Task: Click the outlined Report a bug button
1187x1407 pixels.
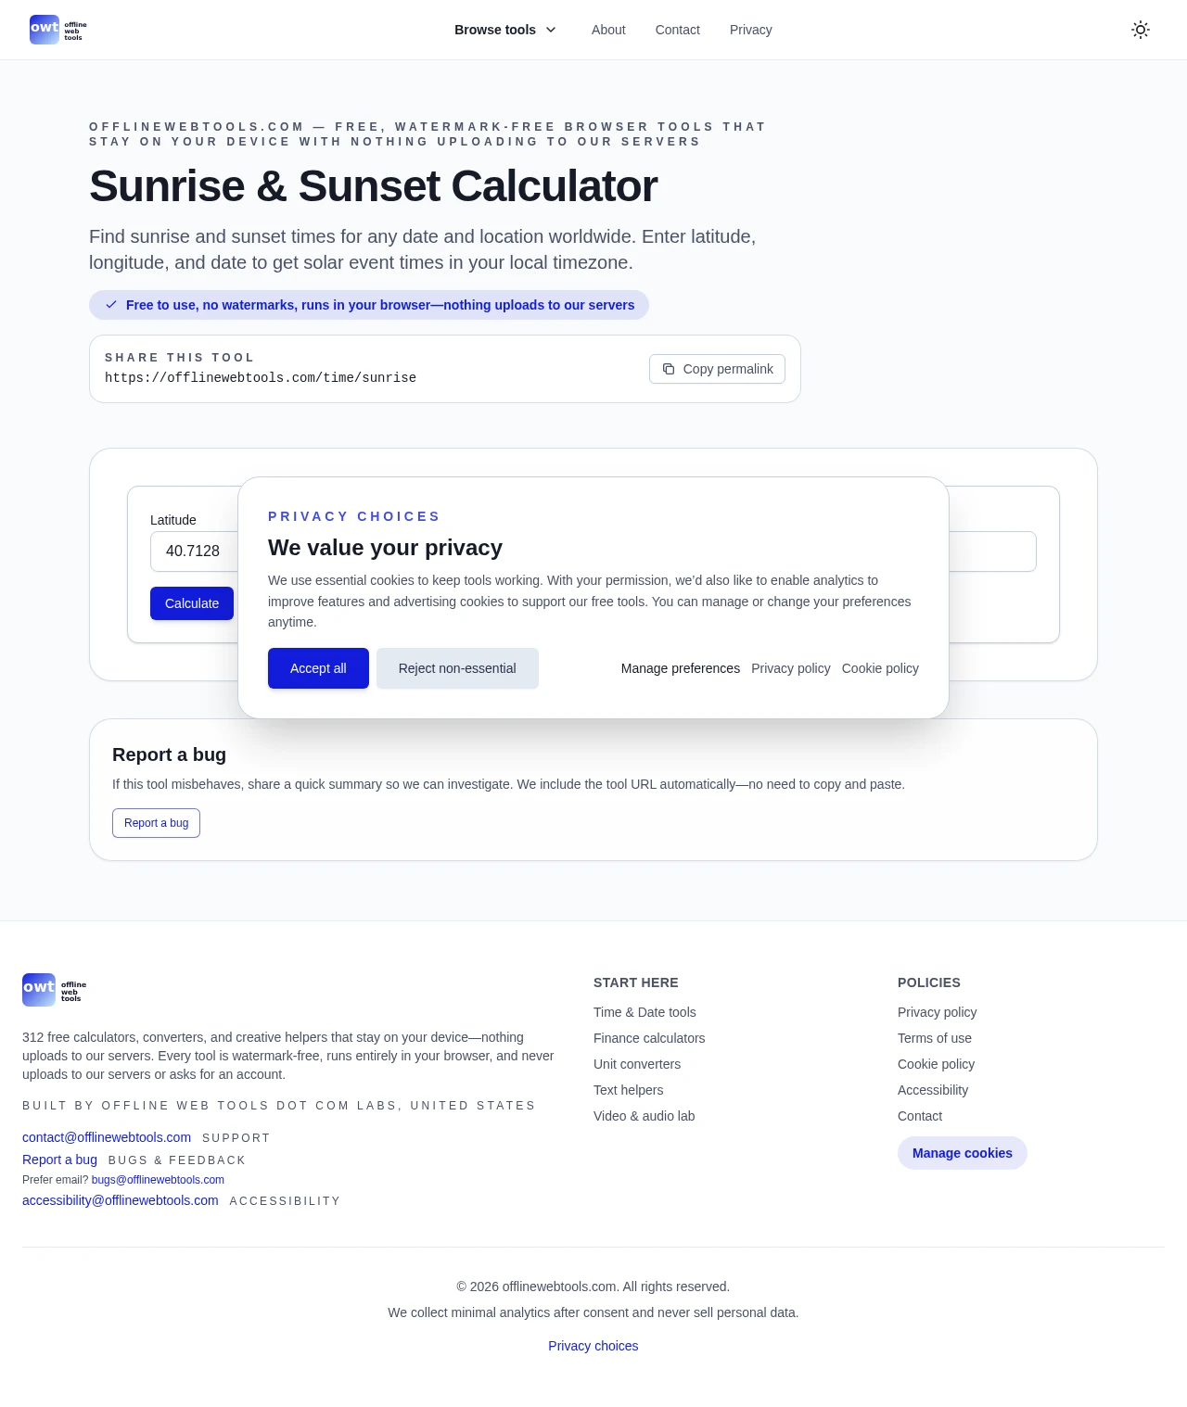Action: click(x=156, y=823)
